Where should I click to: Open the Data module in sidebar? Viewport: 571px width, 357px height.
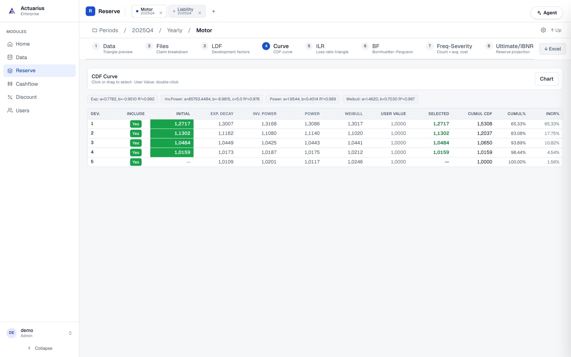coord(39,57)
